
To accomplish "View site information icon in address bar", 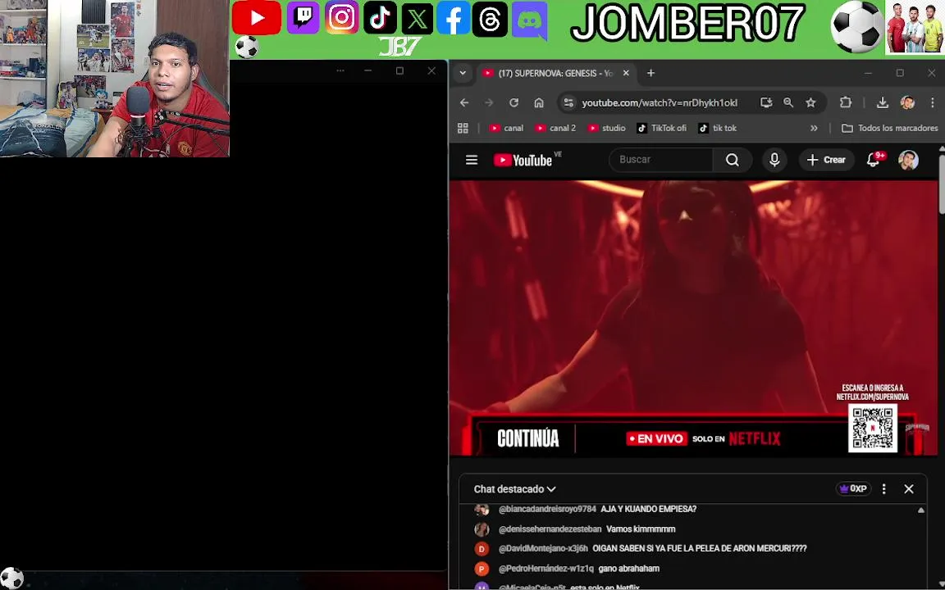I will pos(568,103).
